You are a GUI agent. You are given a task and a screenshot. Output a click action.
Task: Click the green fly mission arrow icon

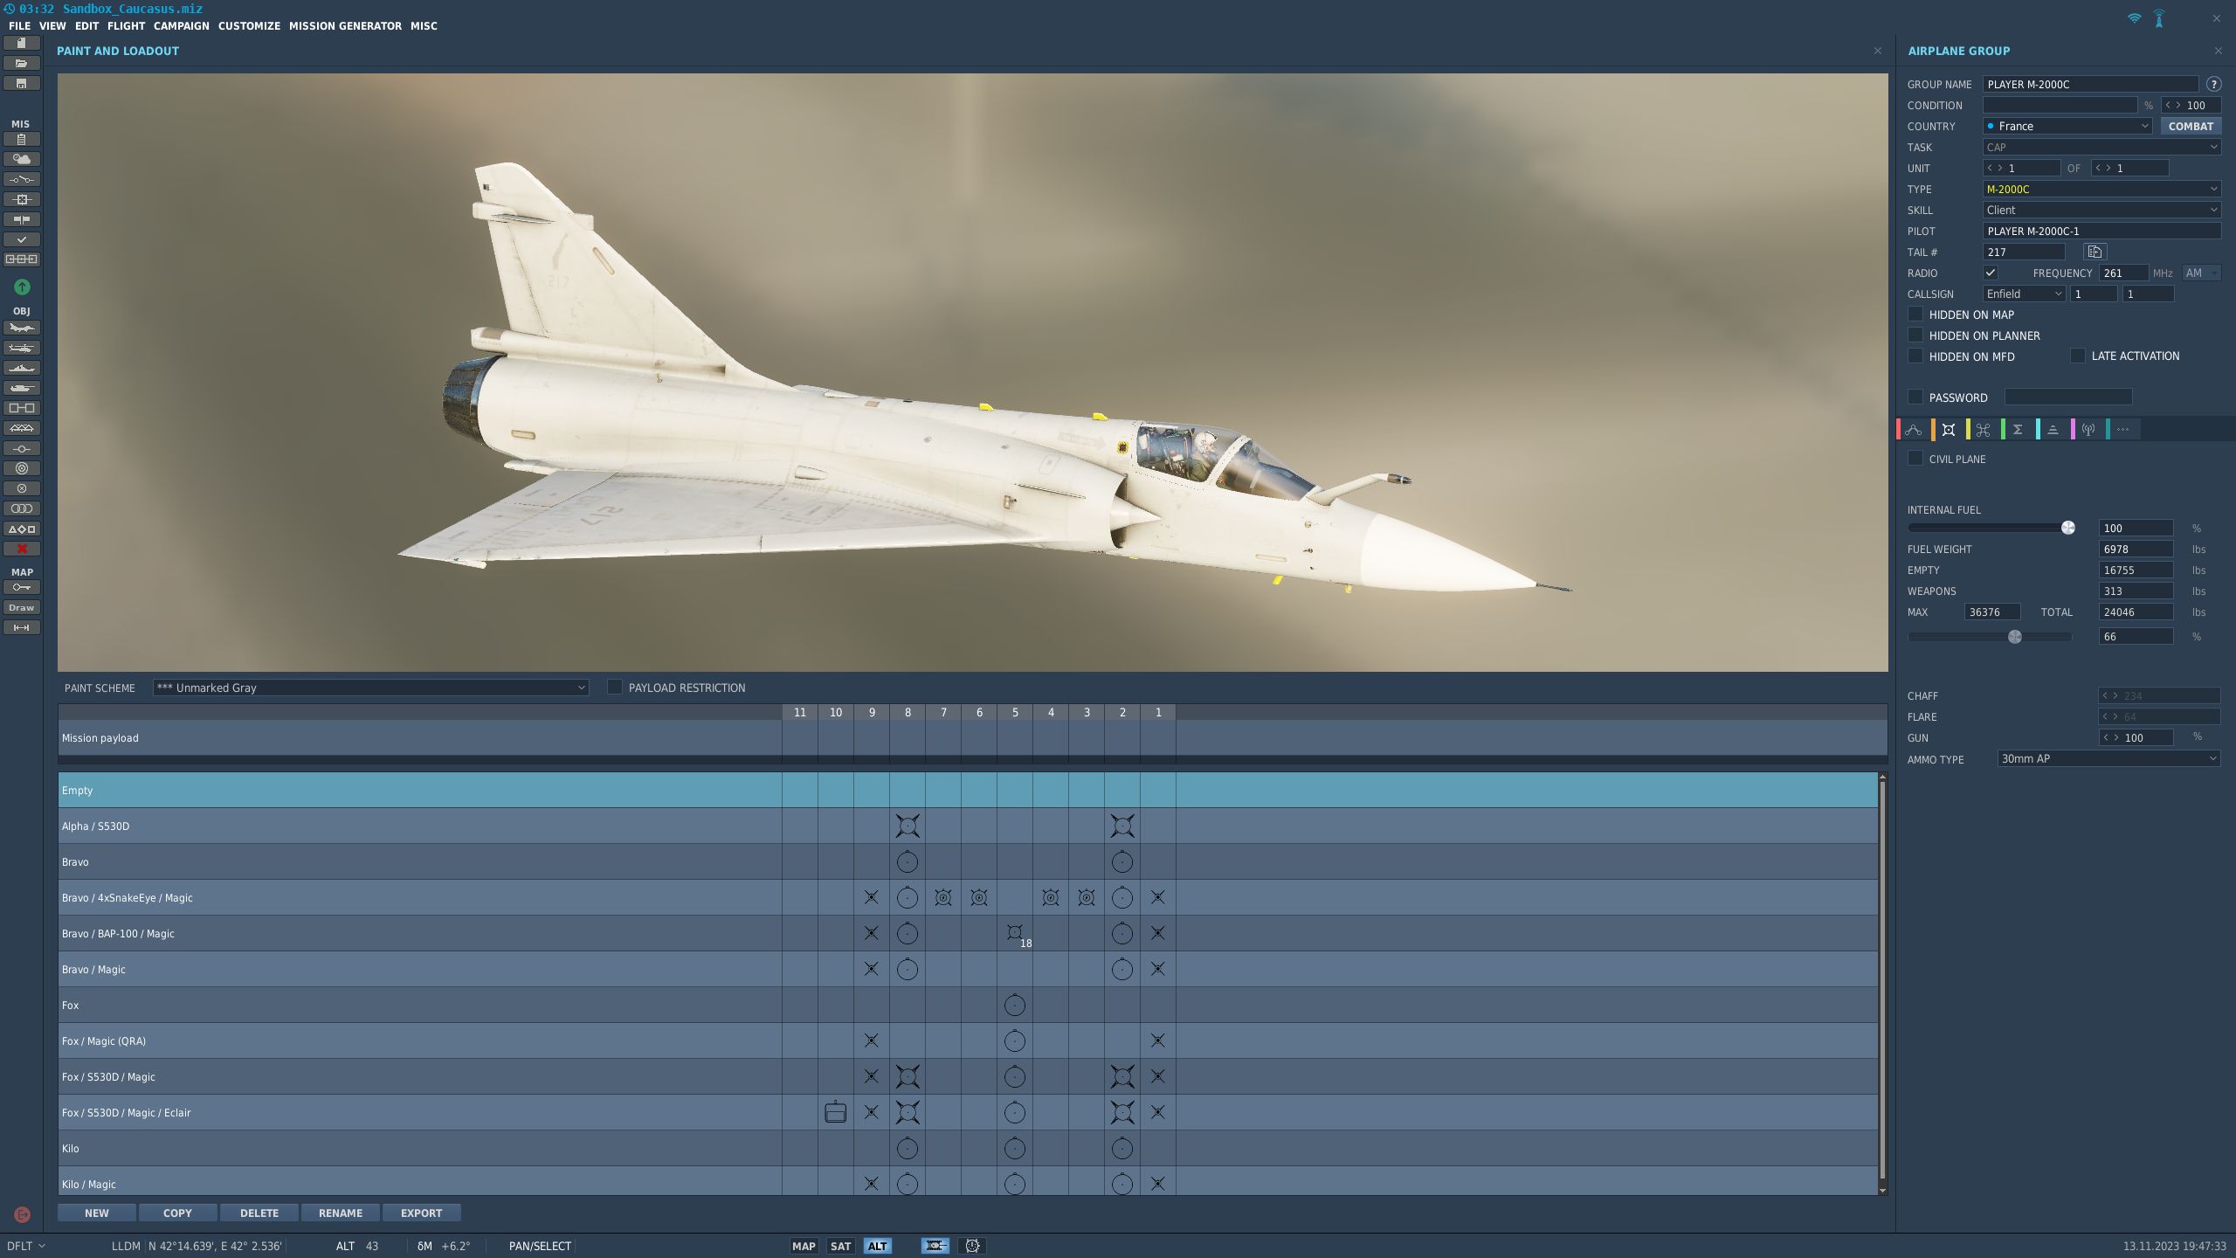[22, 287]
